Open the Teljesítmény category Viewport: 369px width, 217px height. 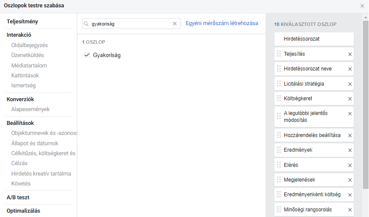click(x=22, y=21)
